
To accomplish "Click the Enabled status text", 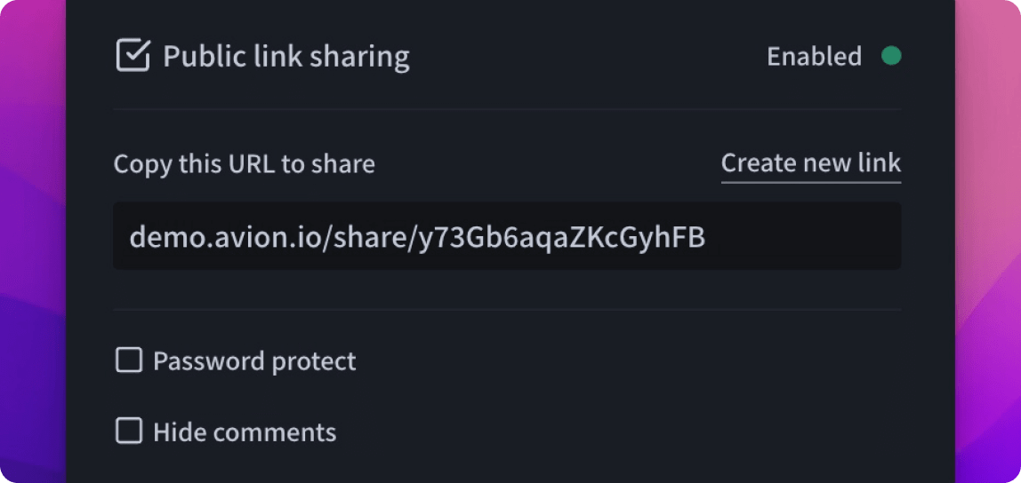I will click(x=814, y=57).
